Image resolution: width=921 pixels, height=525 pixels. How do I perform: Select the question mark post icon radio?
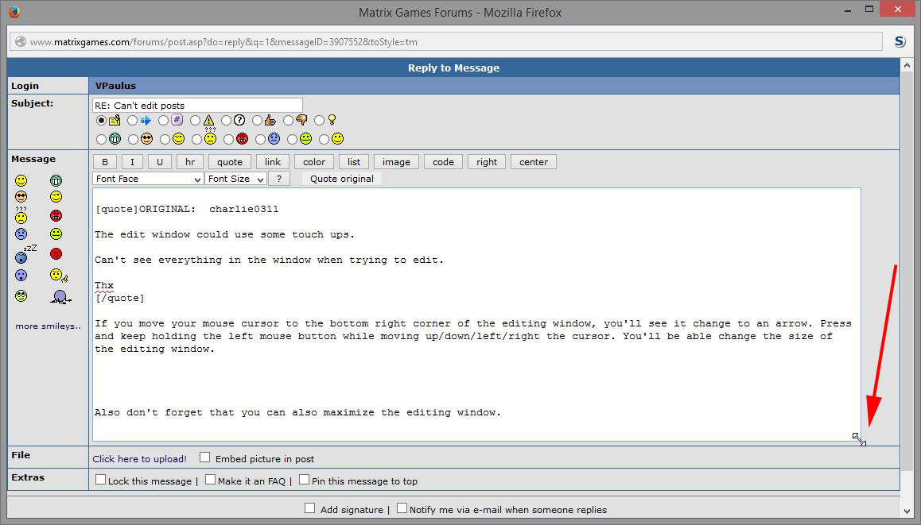click(226, 120)
